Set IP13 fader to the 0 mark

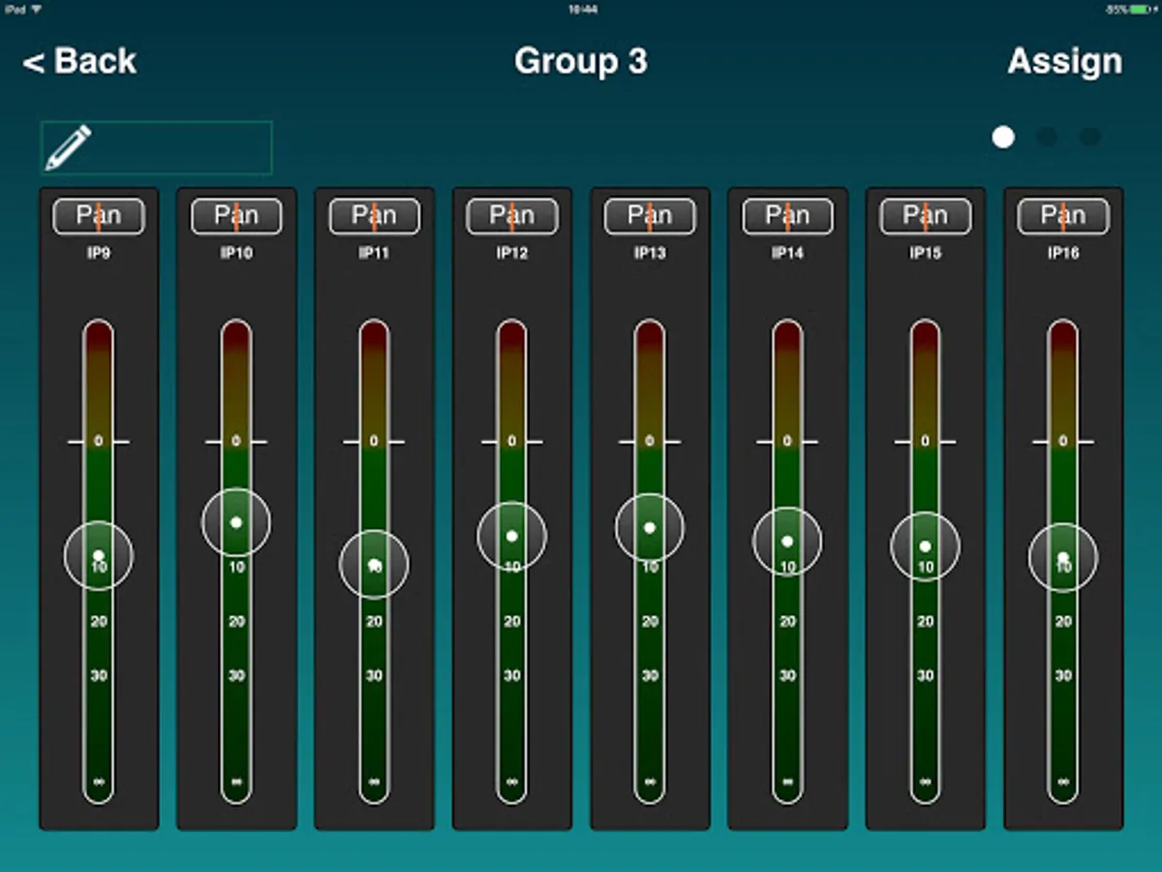[650, 442]
